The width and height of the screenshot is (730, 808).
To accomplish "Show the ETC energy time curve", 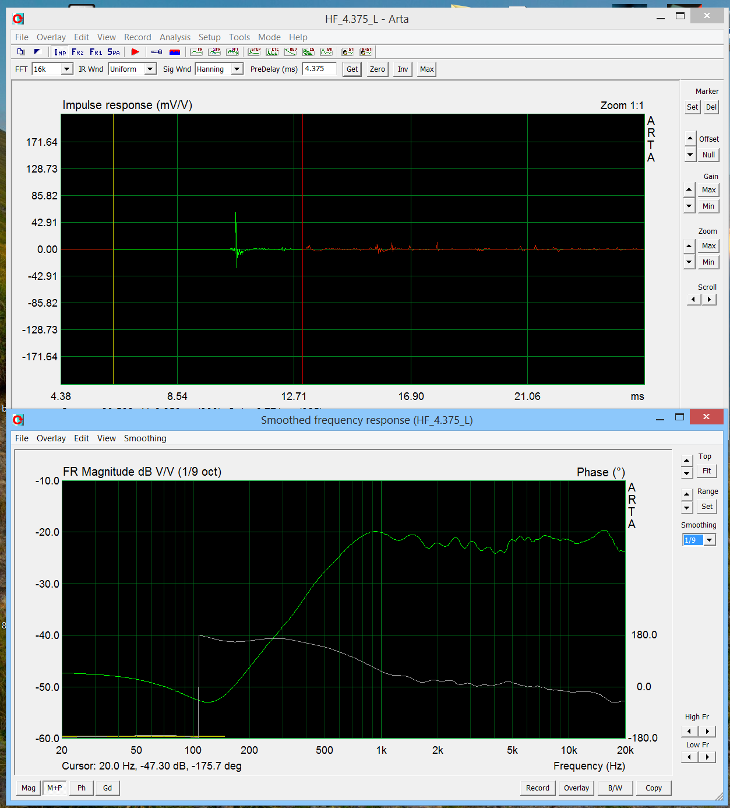I will tap(273, 52).
